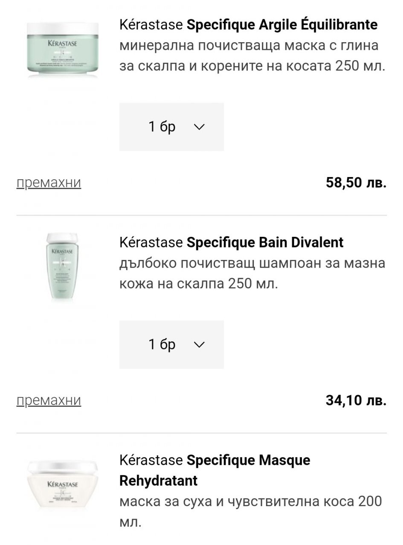The width and height of the screenshot is (403, 545).
Task: Expand quantity dropdown for Bain Divalent
Action: click(x=171, y=344)
